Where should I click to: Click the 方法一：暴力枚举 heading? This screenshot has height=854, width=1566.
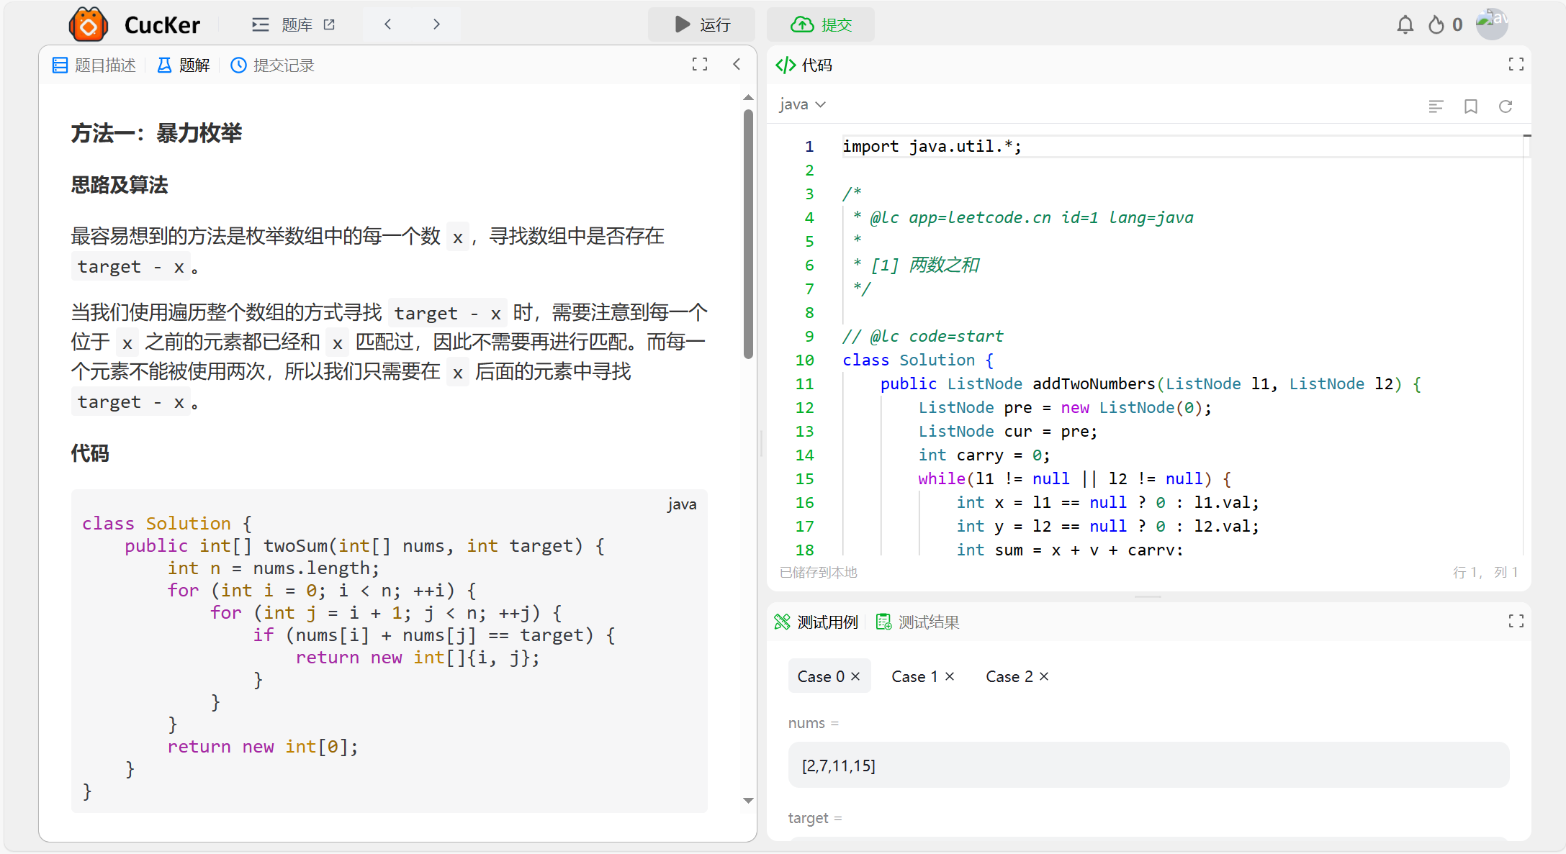click(x=156, y=133)
